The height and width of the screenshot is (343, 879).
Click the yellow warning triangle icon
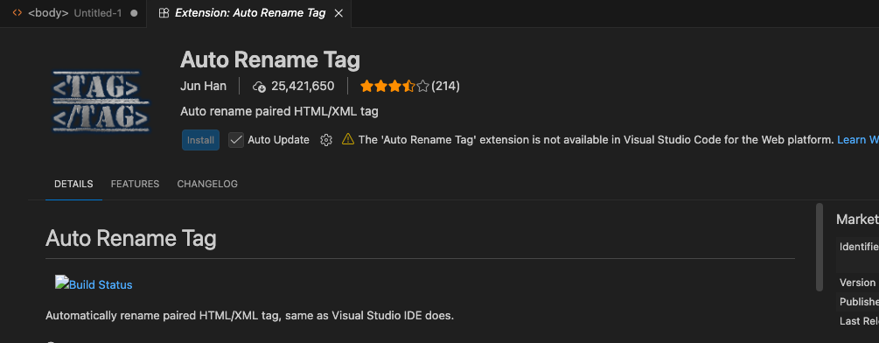[x=348, y=139]
